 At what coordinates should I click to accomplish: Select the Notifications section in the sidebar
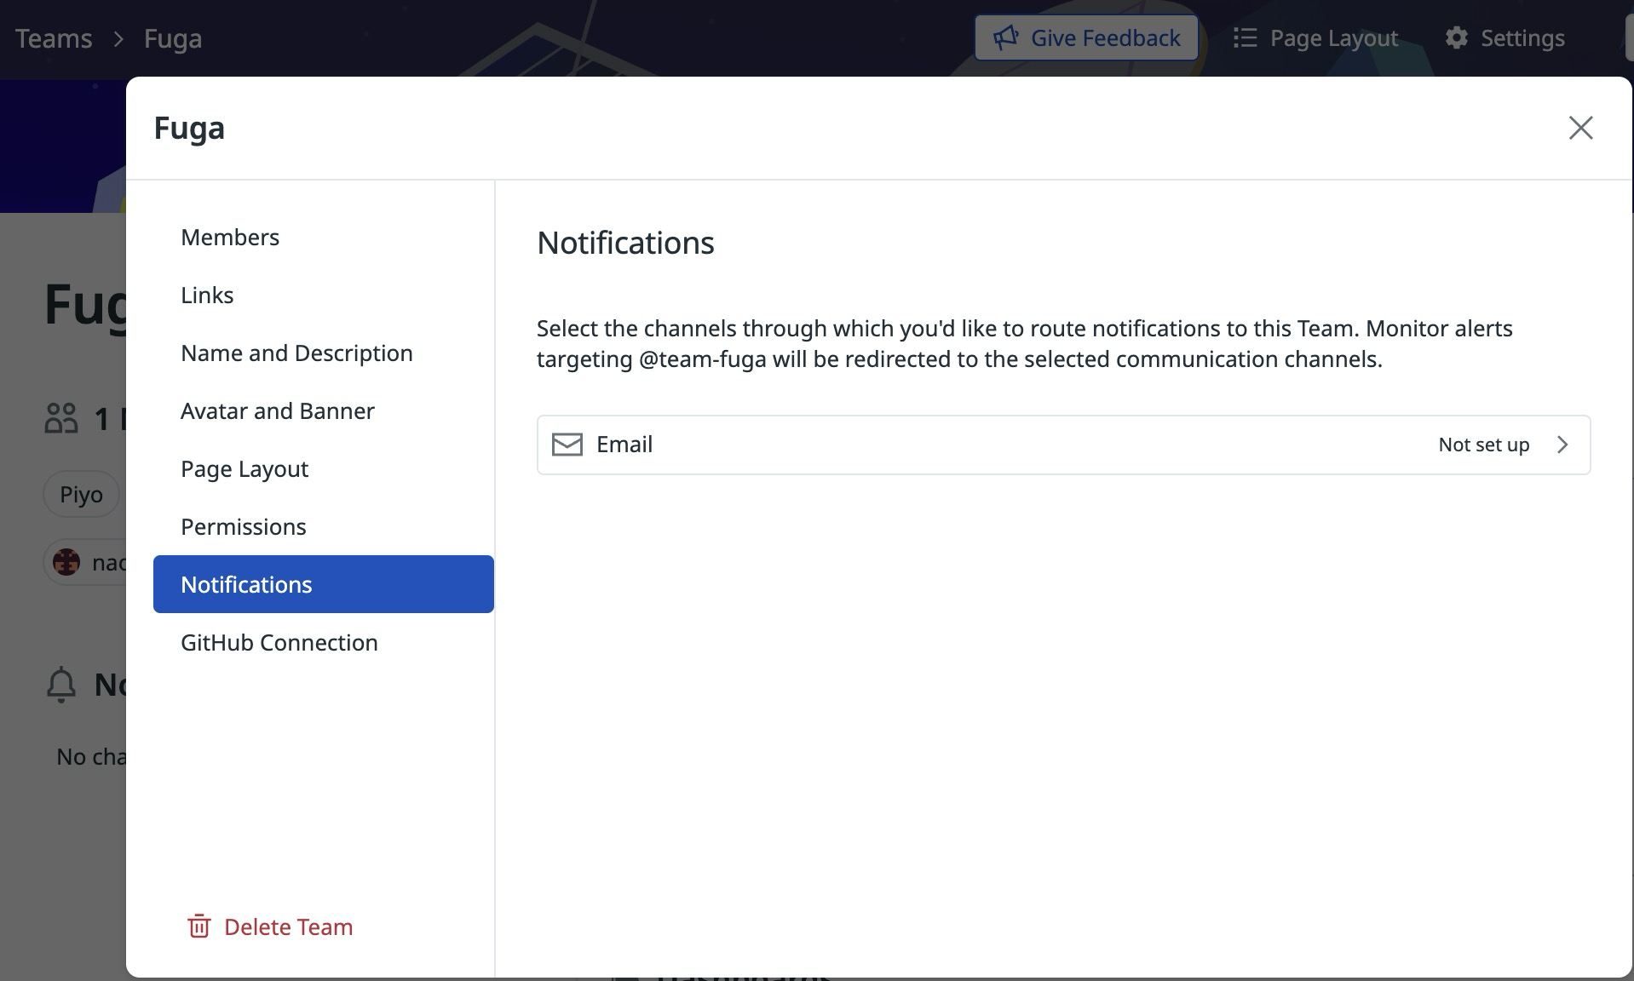tap(245, 584)
